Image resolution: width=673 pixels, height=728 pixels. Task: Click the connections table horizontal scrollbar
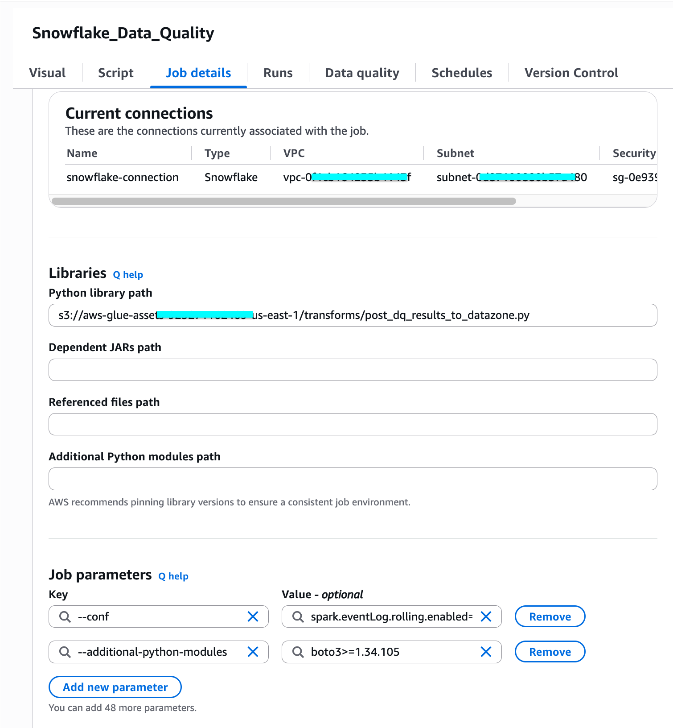coord(284,201)
